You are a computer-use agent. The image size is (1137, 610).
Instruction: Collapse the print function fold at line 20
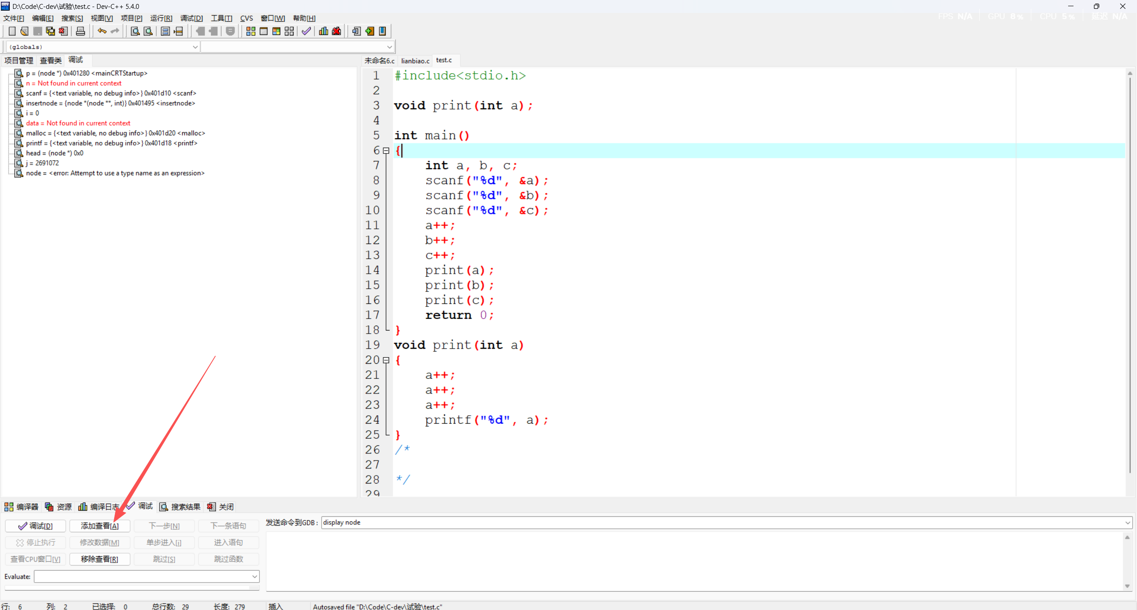coord(386,360)
